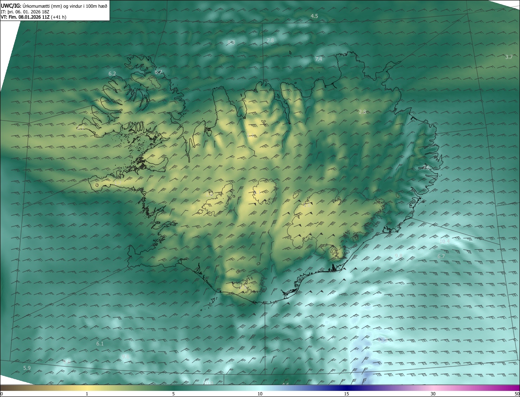Click the "50" tick on the color scale

pos(517,394)
